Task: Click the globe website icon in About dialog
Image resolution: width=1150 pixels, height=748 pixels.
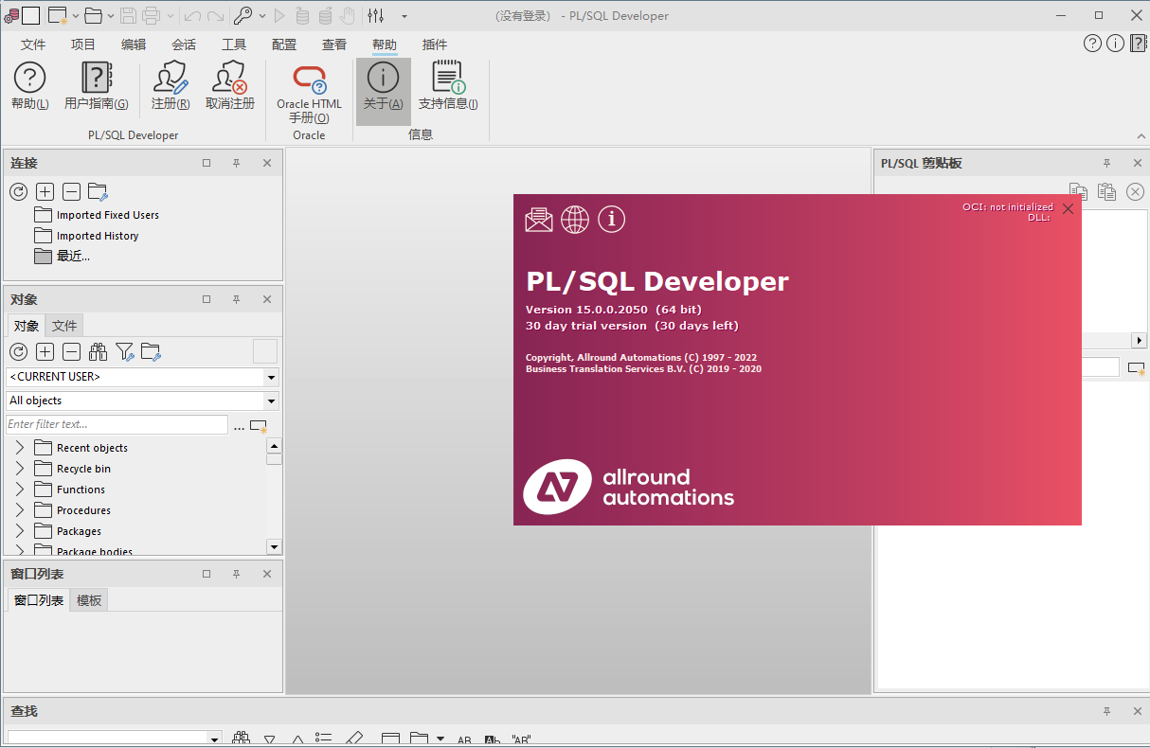Action: (575, 220)
